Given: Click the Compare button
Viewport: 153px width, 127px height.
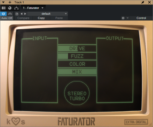Looking at the screenshot, I should (x=23, y=18).
